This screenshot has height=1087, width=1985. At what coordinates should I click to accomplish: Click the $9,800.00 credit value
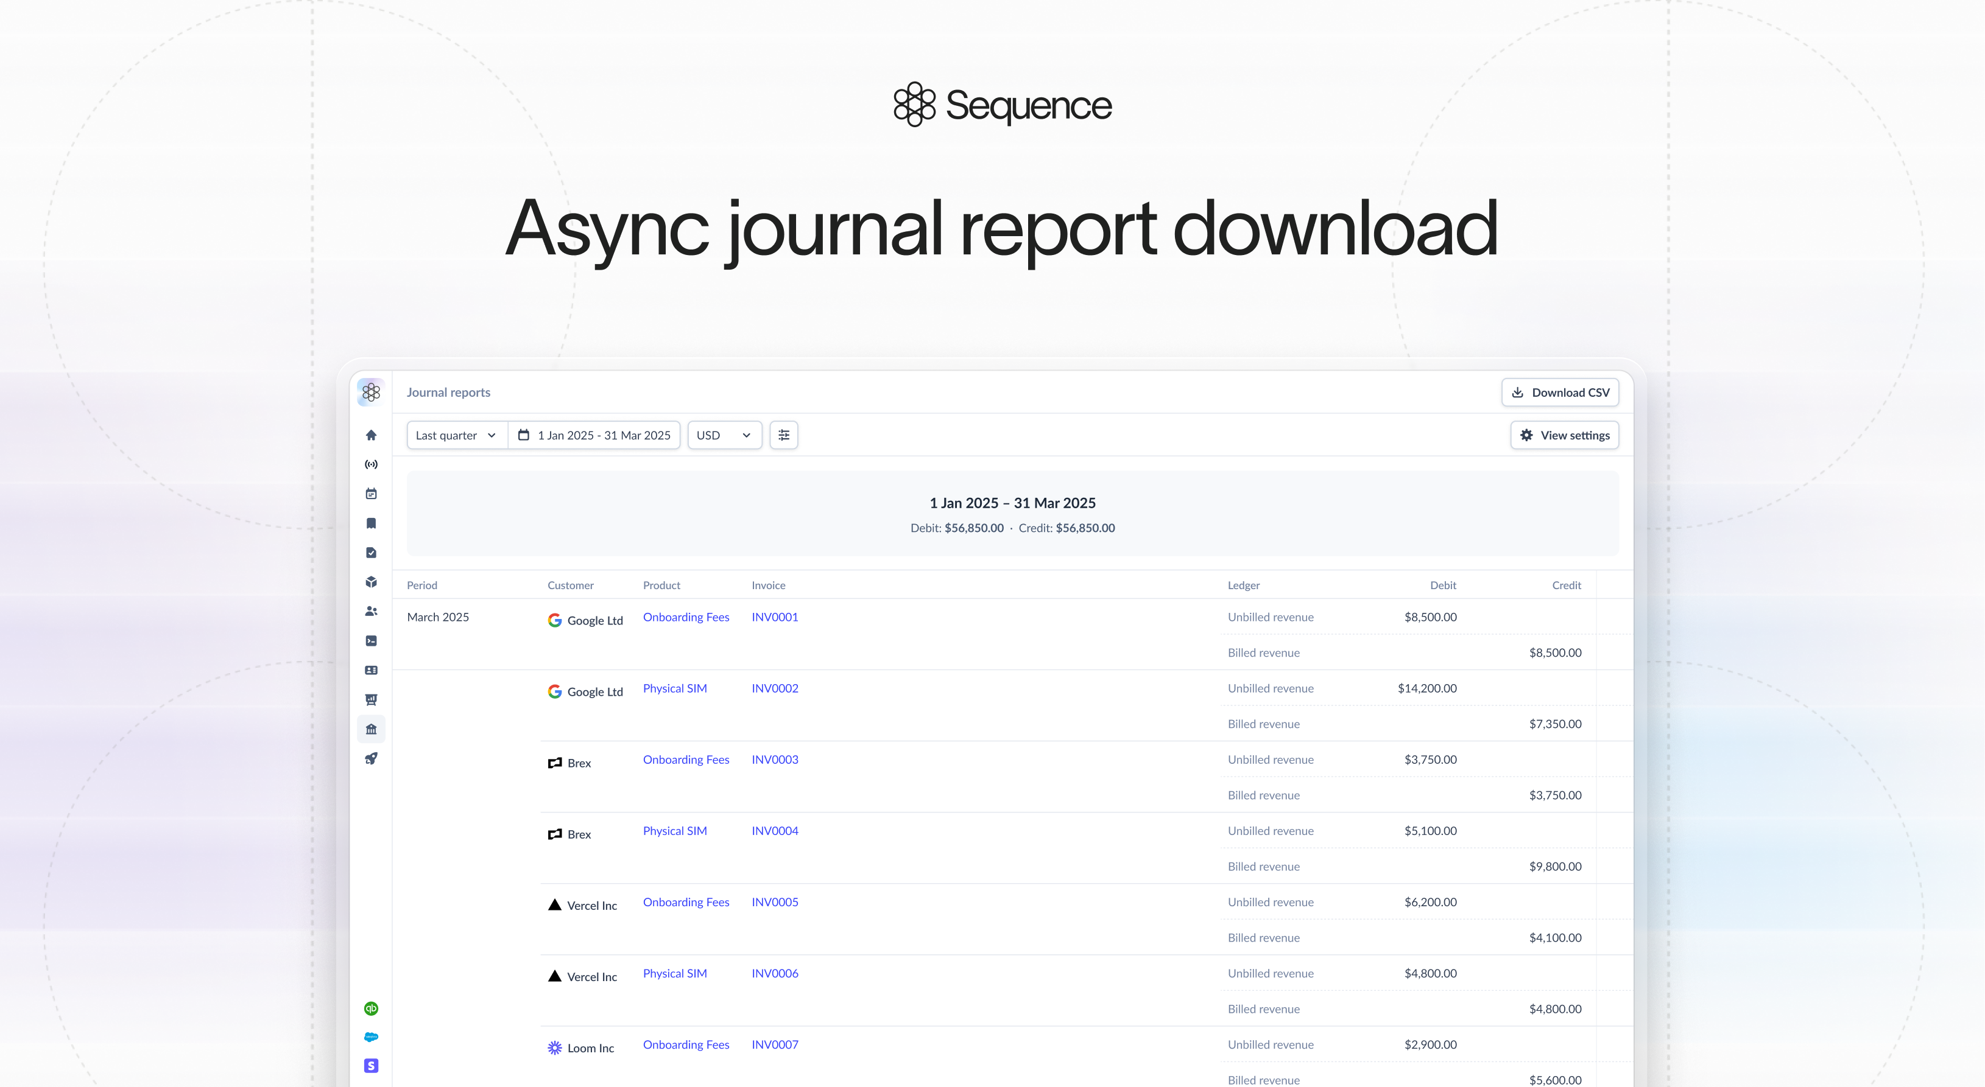[x=1555, y=866]
